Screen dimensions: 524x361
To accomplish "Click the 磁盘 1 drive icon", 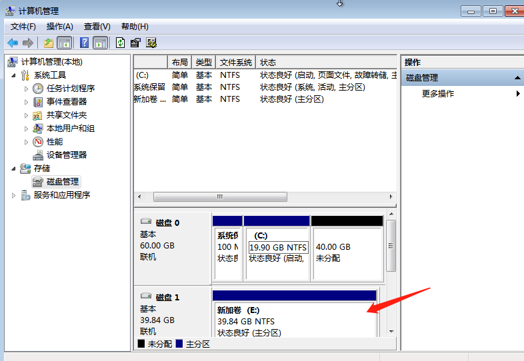I will [x=146, y=296].
